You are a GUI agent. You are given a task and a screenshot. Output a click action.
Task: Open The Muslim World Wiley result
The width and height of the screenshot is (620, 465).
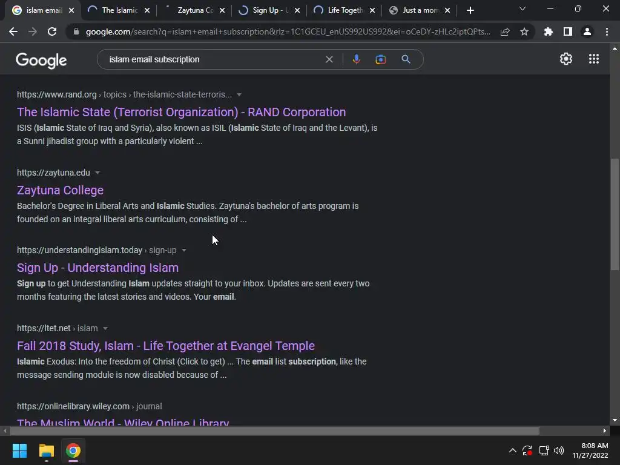[123, 421]
